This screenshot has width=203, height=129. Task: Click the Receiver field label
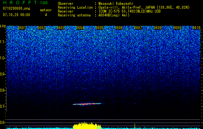coord(66,11)
